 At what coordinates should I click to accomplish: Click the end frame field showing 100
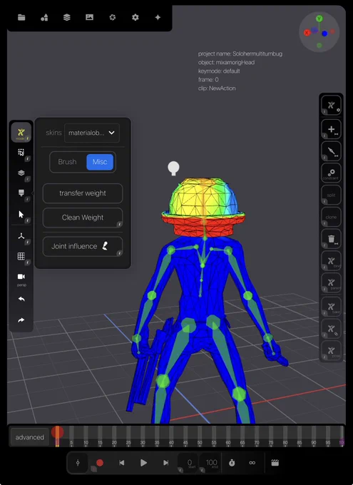coord(210,463)
